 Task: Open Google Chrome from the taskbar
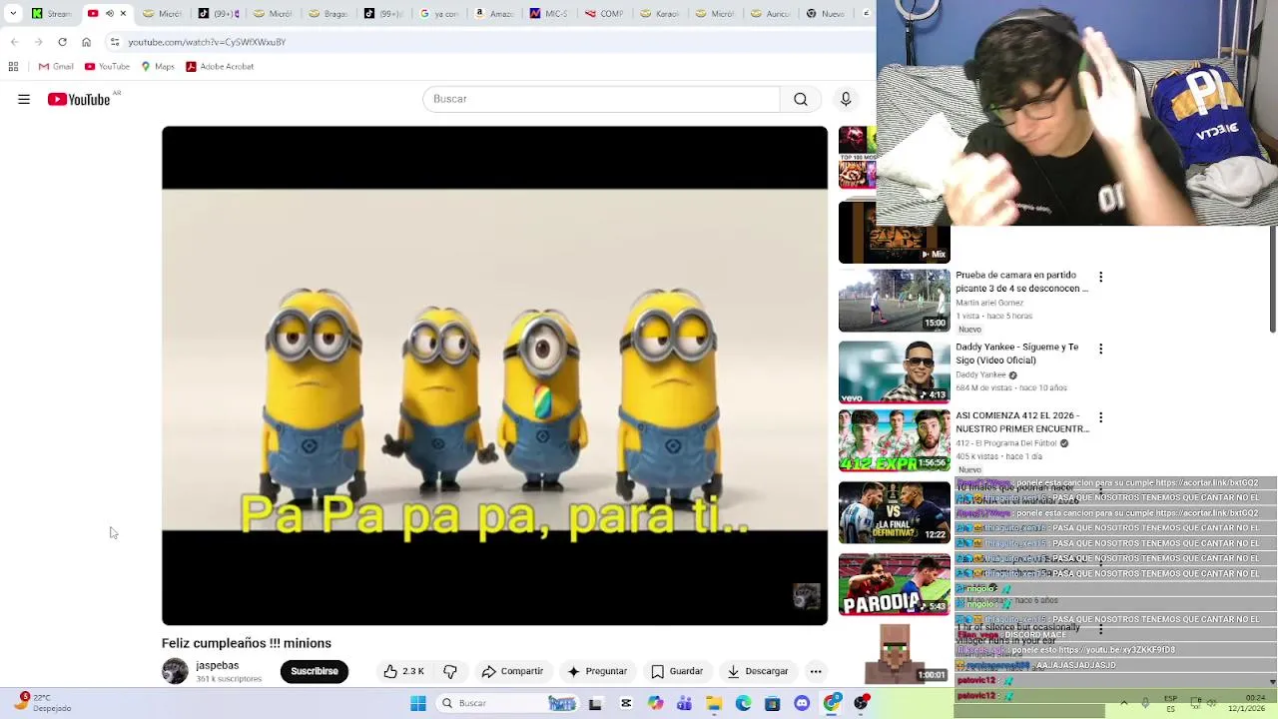click(x=832, y=703)
